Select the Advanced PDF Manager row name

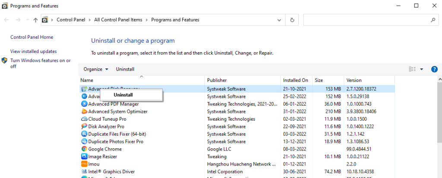[x=114, y=104]
